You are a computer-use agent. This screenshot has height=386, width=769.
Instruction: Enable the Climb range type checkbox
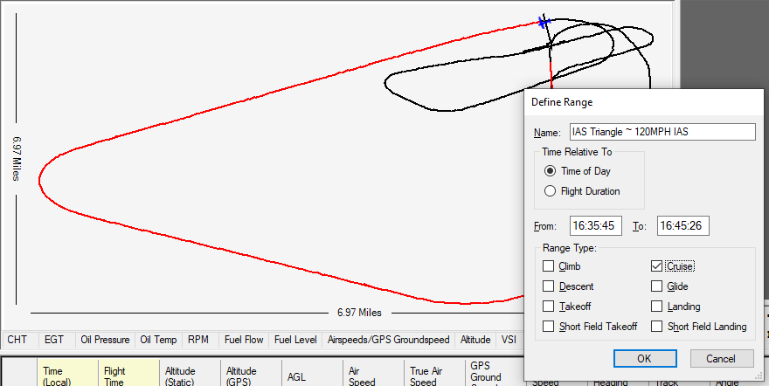548,266
